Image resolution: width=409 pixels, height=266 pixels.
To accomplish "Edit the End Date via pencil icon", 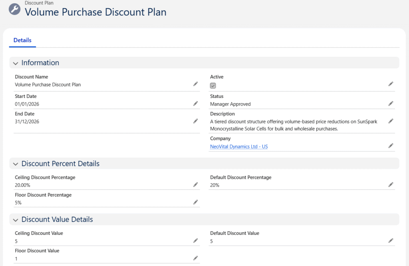I will point(195,121).
